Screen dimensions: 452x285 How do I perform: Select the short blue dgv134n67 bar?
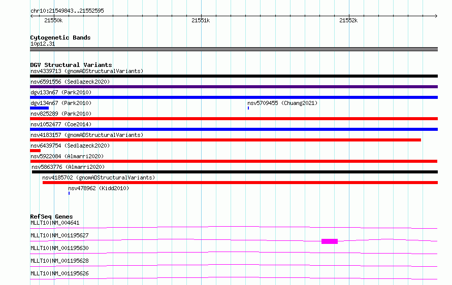(x=39, y=108)
